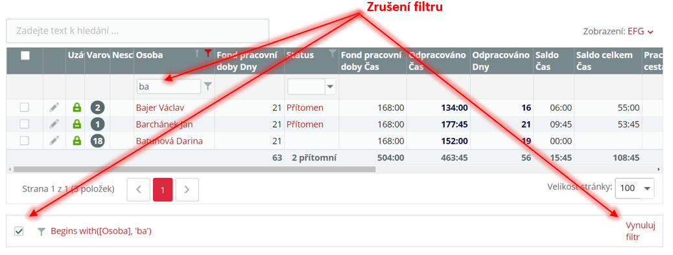
Task: Click the horizontal scrollbar under the table
Action: point(194,170)
